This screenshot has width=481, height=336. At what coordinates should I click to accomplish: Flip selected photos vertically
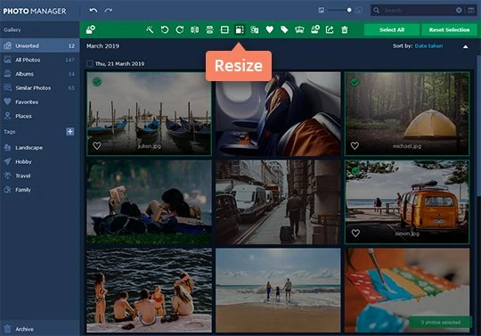coord(209,29)
